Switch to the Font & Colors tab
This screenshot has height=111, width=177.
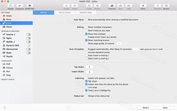click(x=65, y=13)
